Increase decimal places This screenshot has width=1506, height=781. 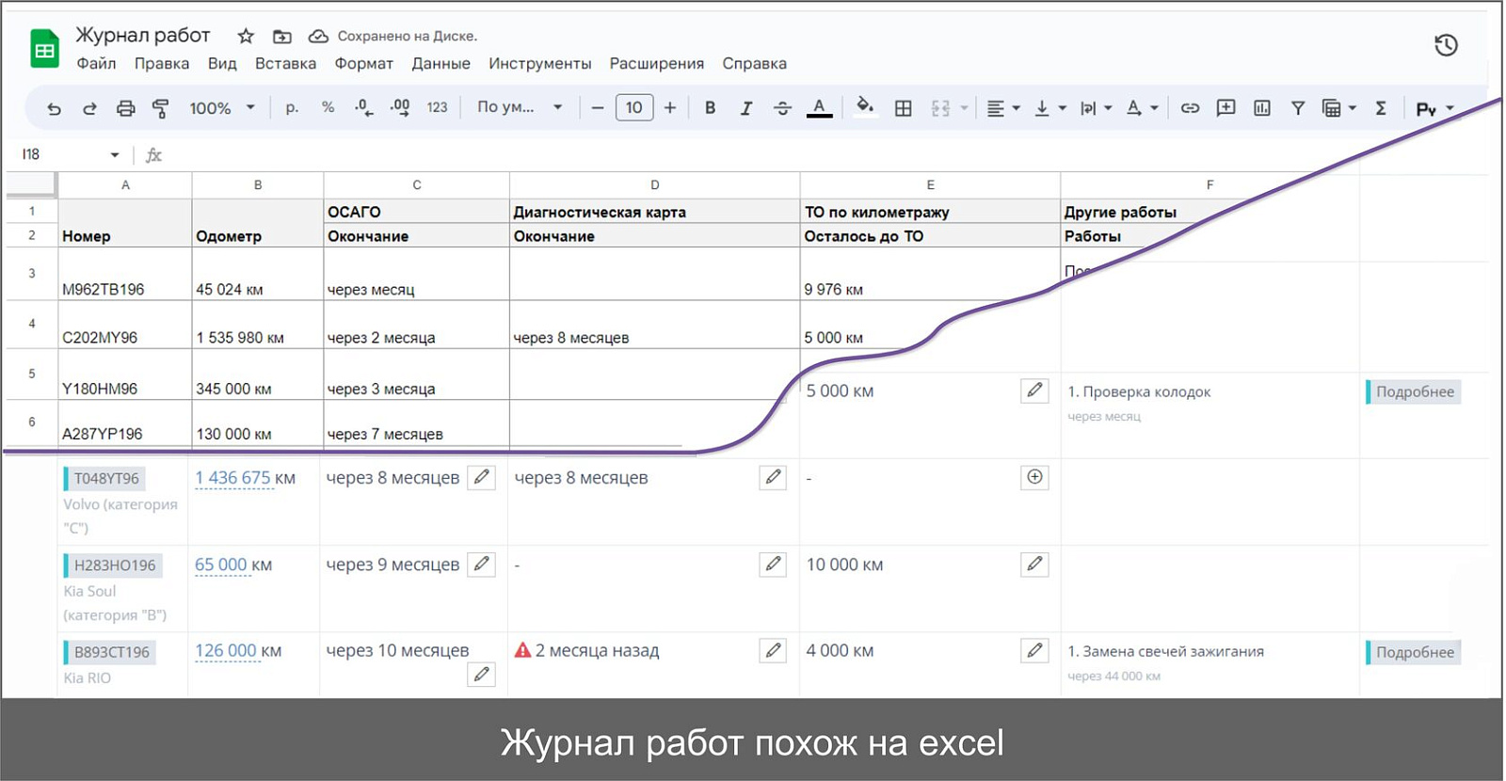pos(400,107)
